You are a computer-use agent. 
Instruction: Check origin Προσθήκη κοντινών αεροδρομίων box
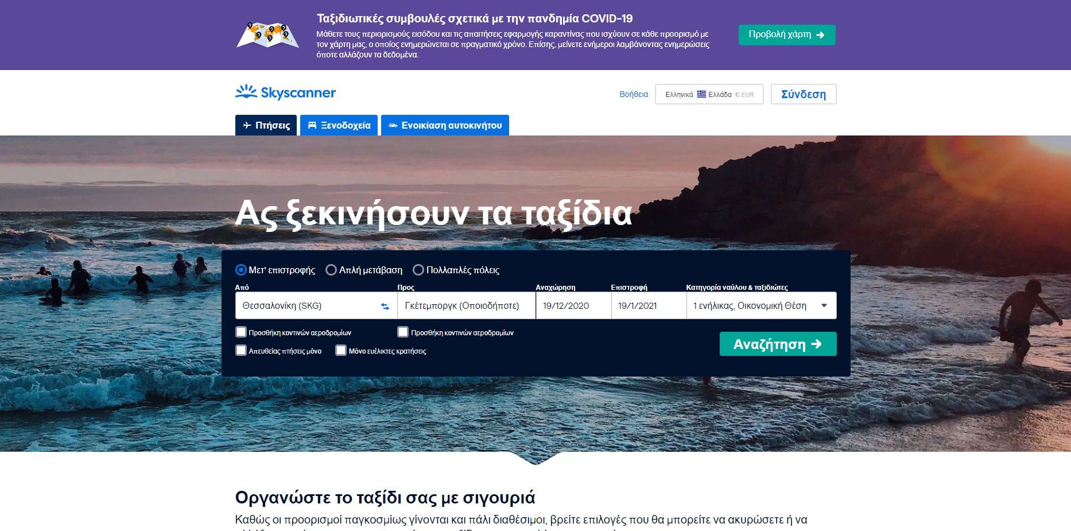pyautogui.click(x=241, y=332)
